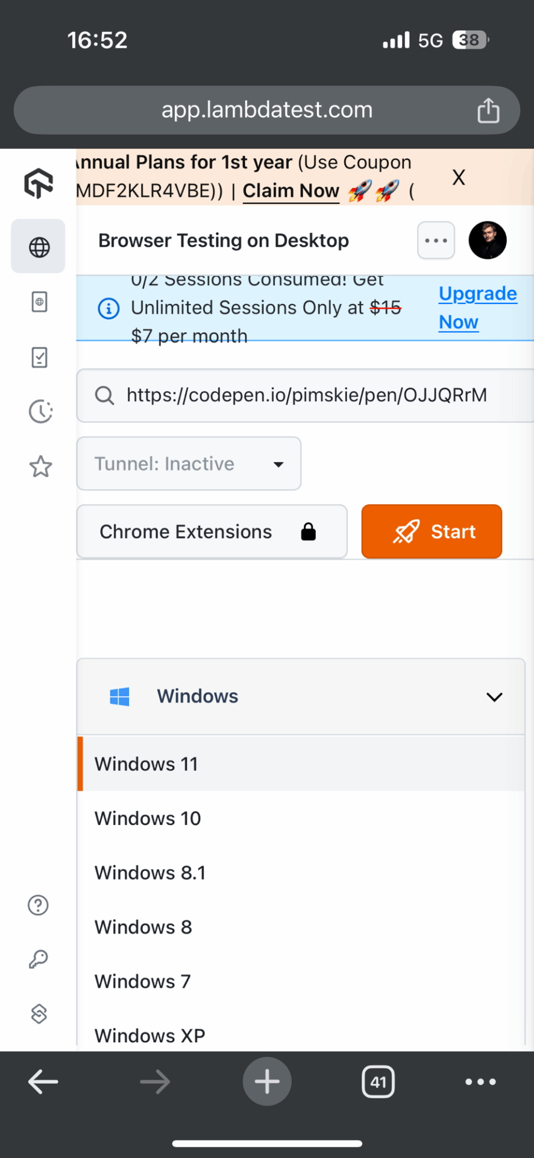The image size is (534, 1158).
Task: Click the checklist document sidebar icon
Action: click(x=39, y=357)
